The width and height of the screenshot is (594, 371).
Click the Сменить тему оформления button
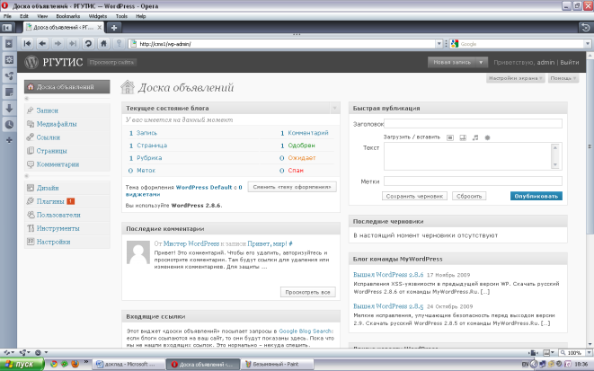click(292, 187)
